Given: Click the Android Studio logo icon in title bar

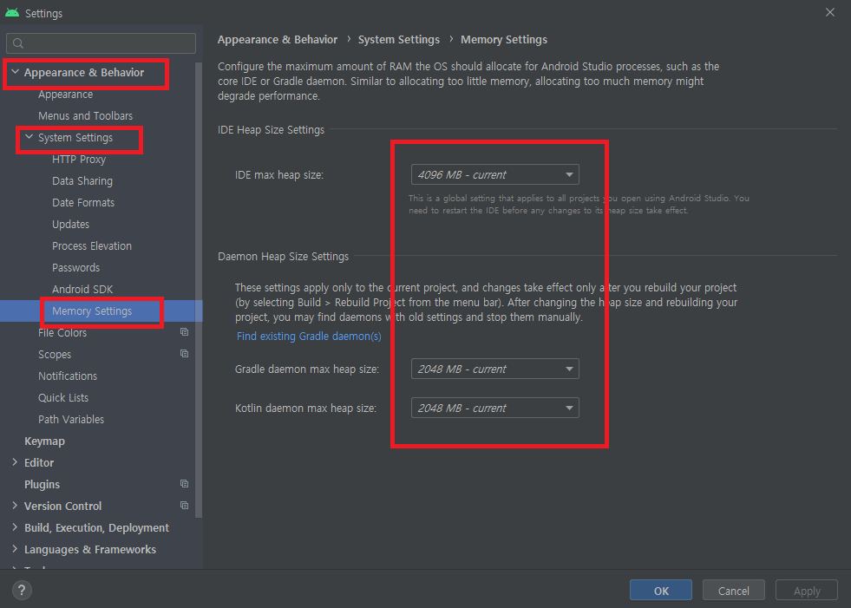Looking at the screenshot, I should [12, 12].
